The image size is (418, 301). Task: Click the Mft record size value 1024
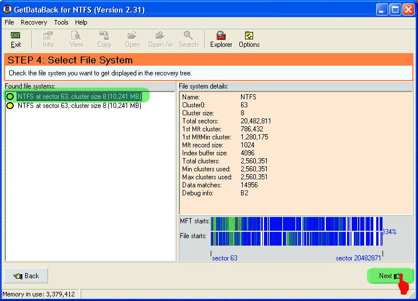point(247,145)
